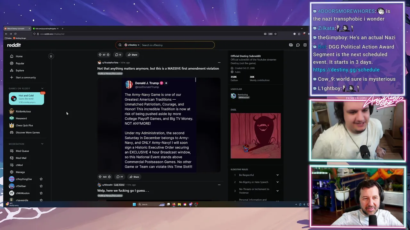Screen dimensions: 410x230
Task: Bookmark page with the star icon
Action: pos(275,34)
